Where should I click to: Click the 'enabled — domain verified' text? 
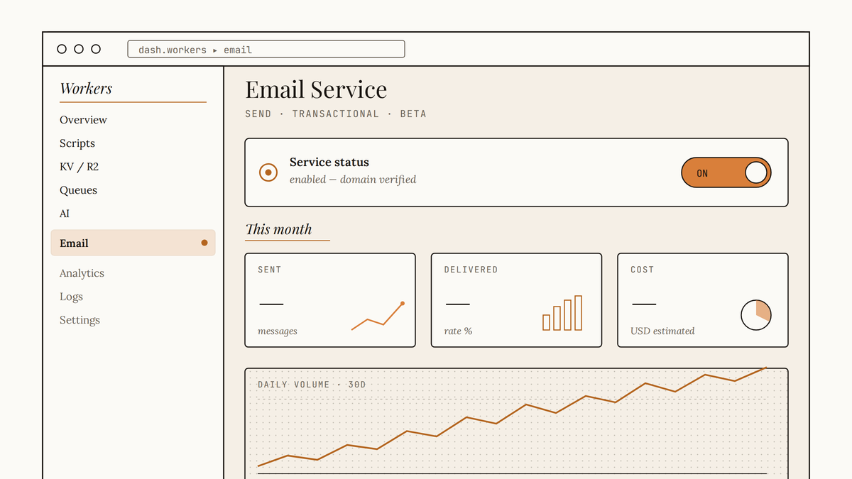(353, 180)
